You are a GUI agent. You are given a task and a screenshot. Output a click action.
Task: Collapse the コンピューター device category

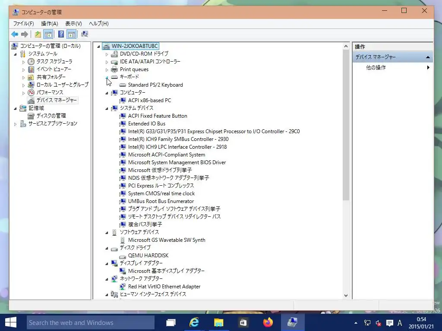tap(107, 93)
